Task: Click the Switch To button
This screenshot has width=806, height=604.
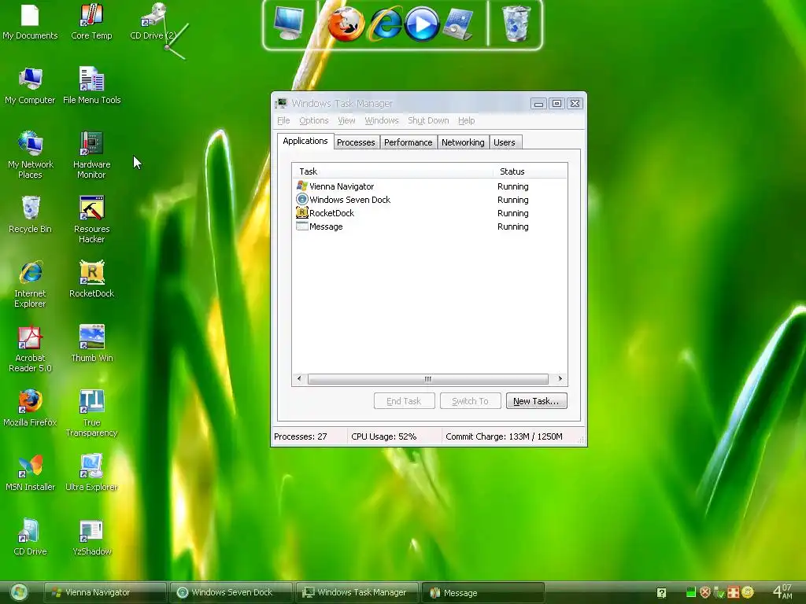Action: click(x=471, y=401)
